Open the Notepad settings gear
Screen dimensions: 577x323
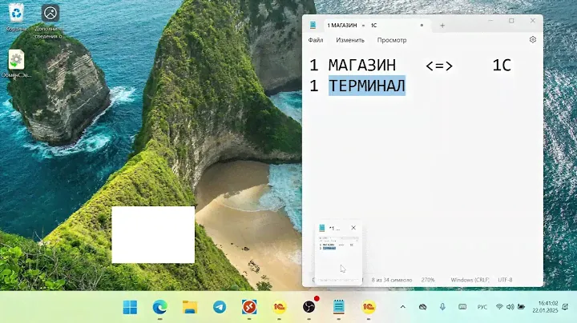[x=533, y=39]
